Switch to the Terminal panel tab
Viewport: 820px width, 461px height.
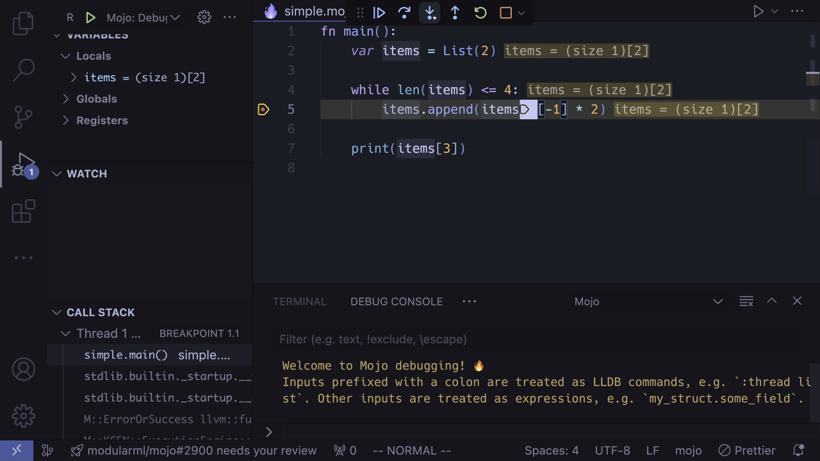pos(300,302)
